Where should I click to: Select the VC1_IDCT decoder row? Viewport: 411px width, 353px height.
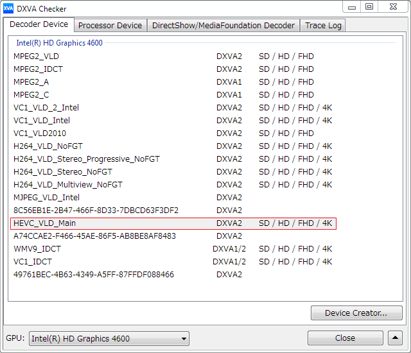pos(173,262)
